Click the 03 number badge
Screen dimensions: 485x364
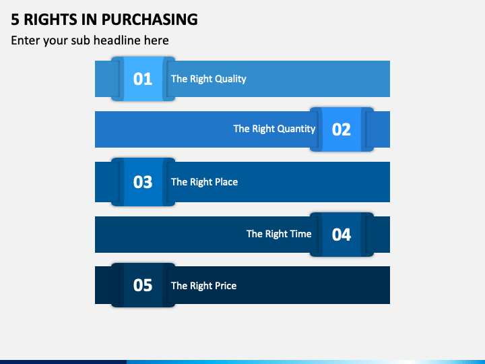point(143,182)
